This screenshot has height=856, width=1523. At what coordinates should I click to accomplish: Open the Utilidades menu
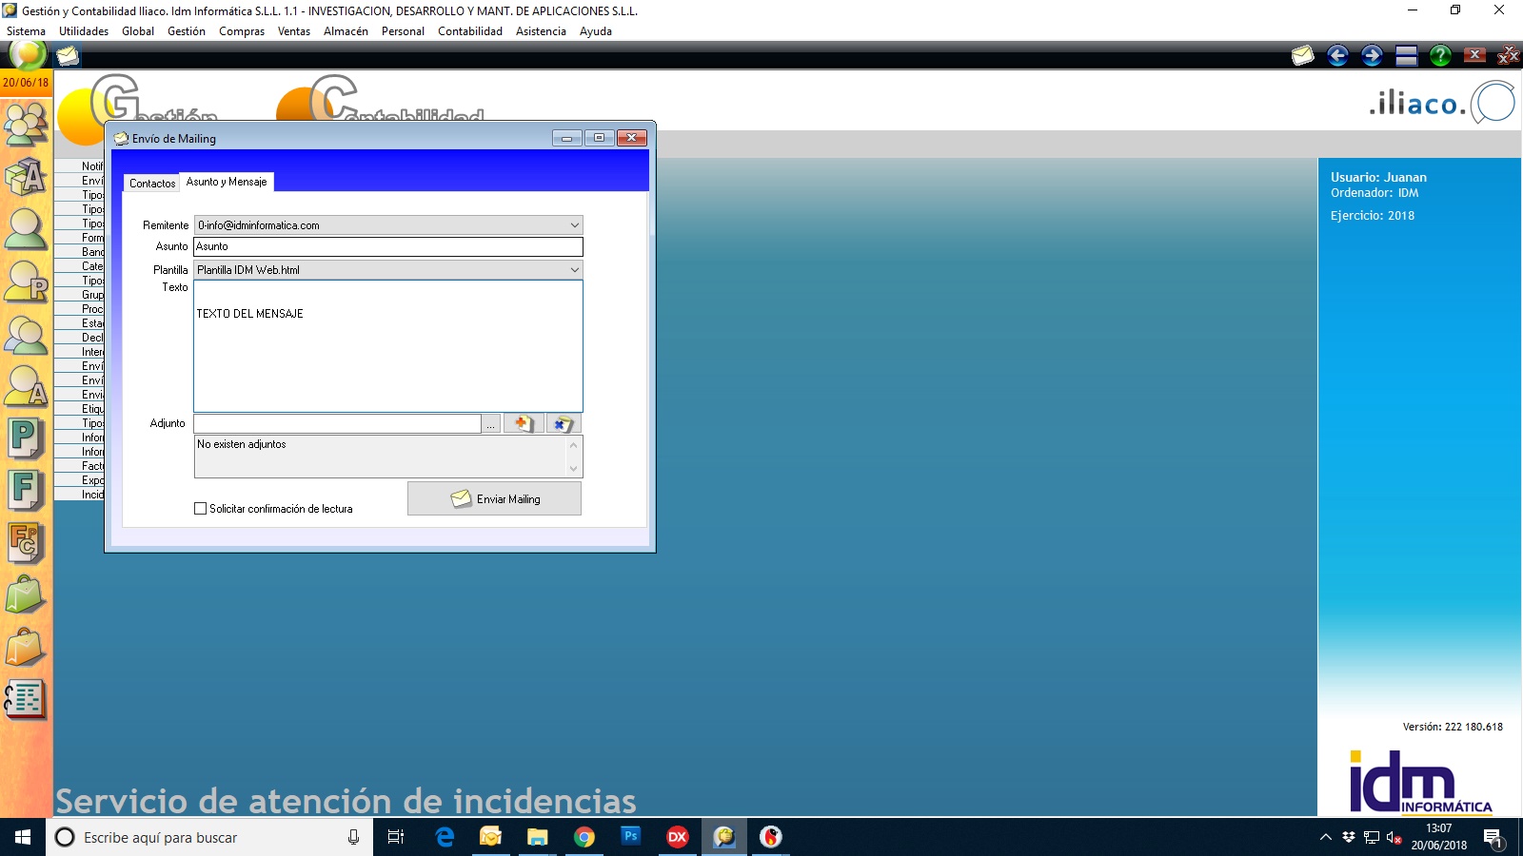point(84,31)
